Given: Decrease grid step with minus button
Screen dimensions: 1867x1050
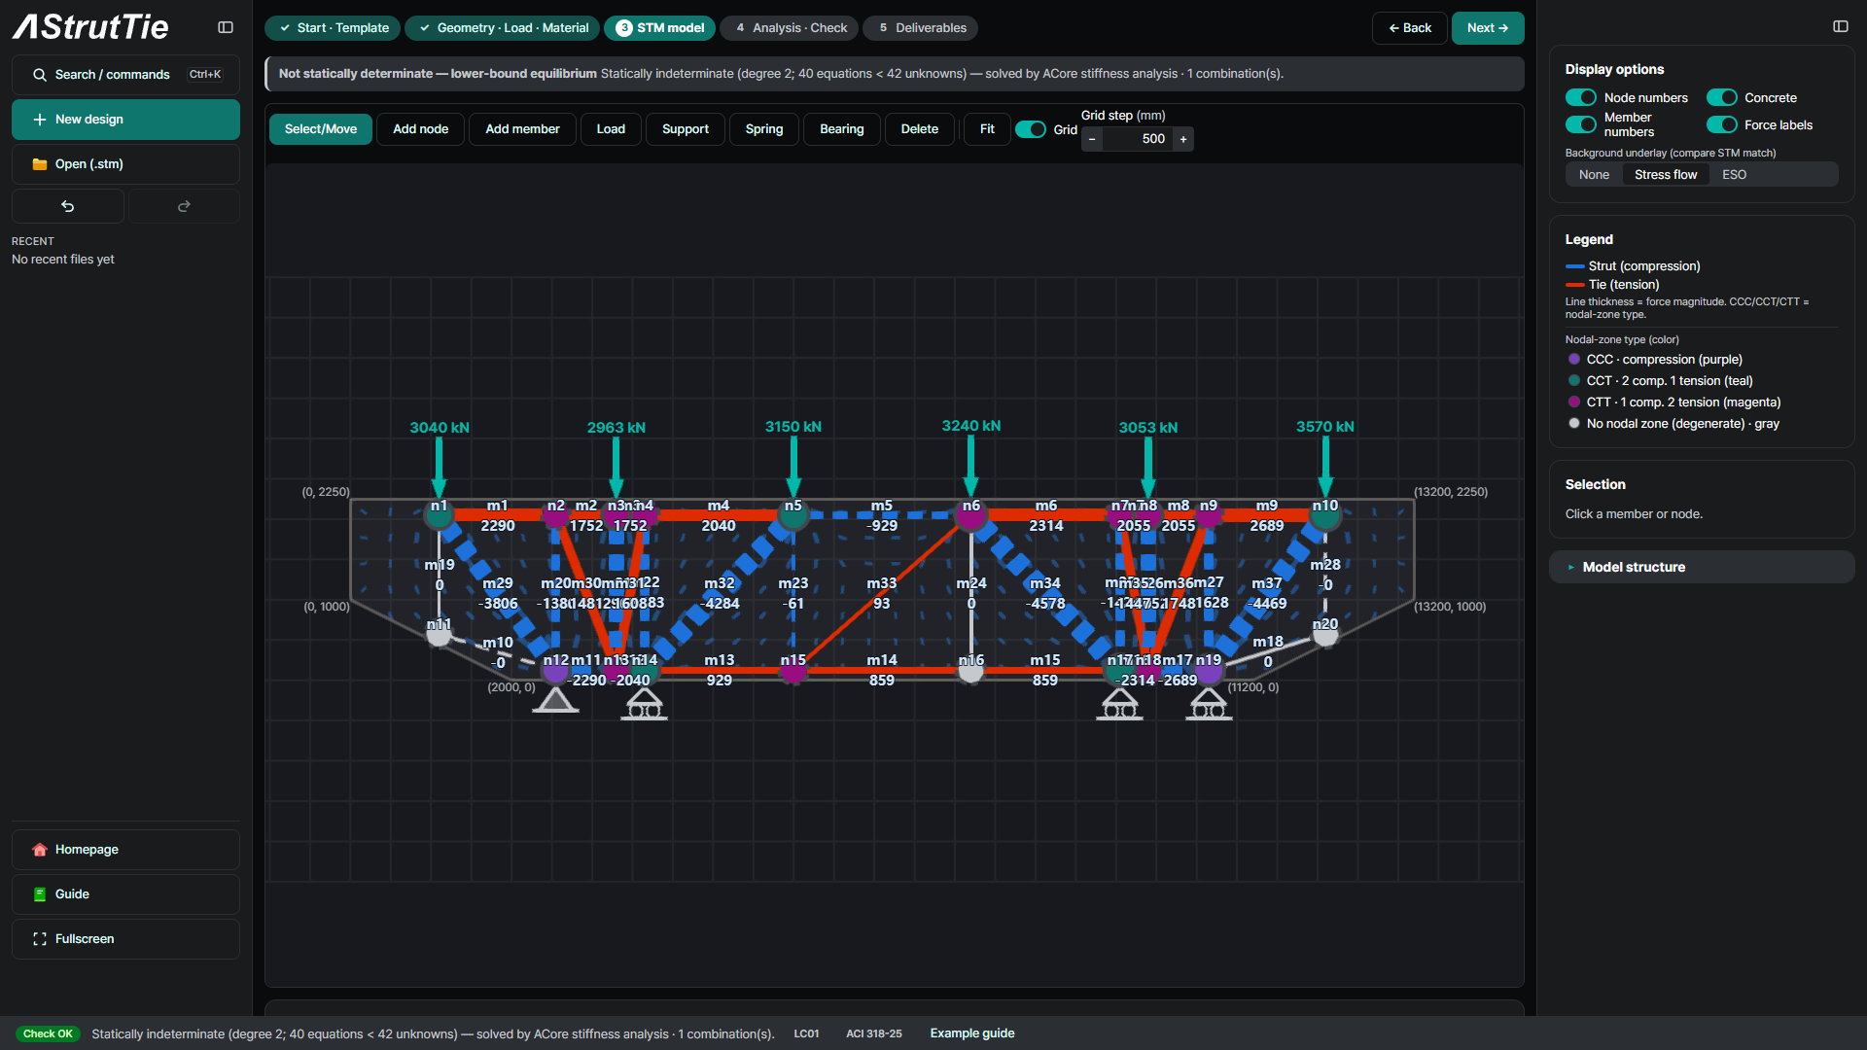Looking at the screenshot, I should [x=1092, y=139].
